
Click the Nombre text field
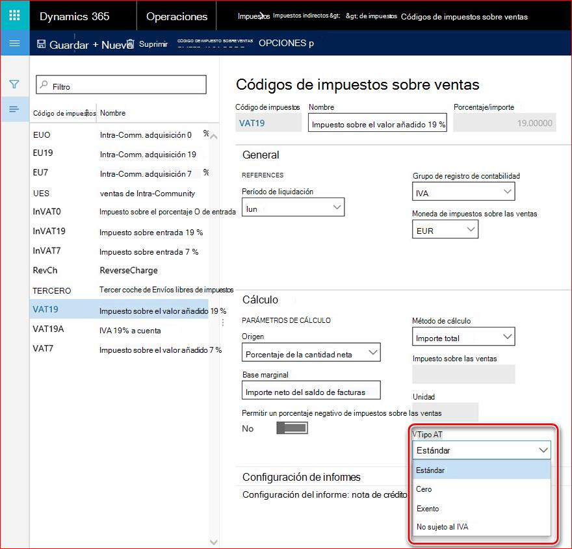point(377,123)
